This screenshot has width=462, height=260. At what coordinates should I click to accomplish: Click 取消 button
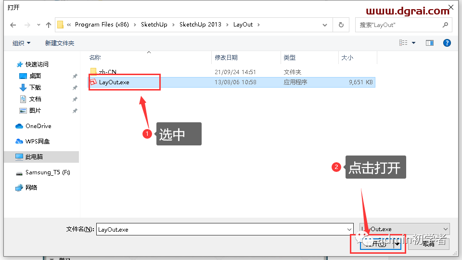[429, 244]
